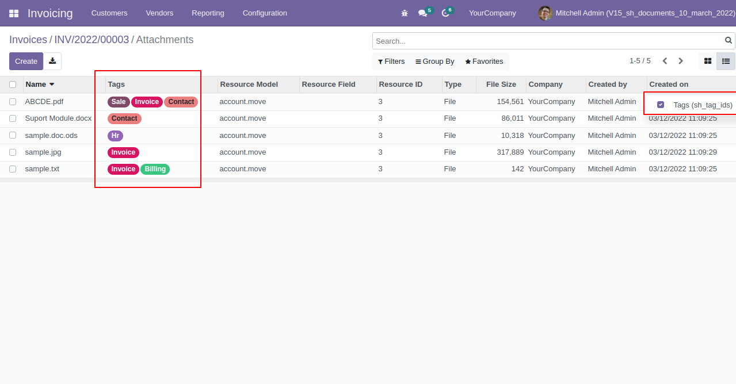Expand the Group By dropdown
736x384 pixels.
coord(435,62)
